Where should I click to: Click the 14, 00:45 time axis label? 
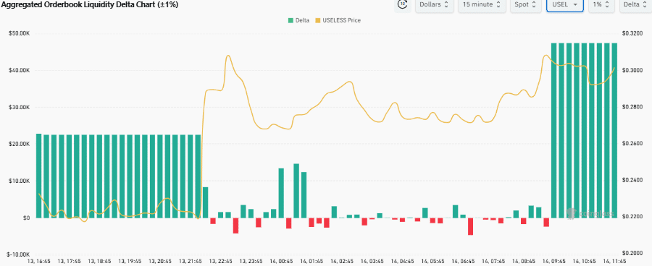pos(281,262)
